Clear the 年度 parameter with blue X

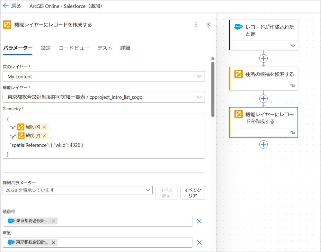click(x=199, y=243)
